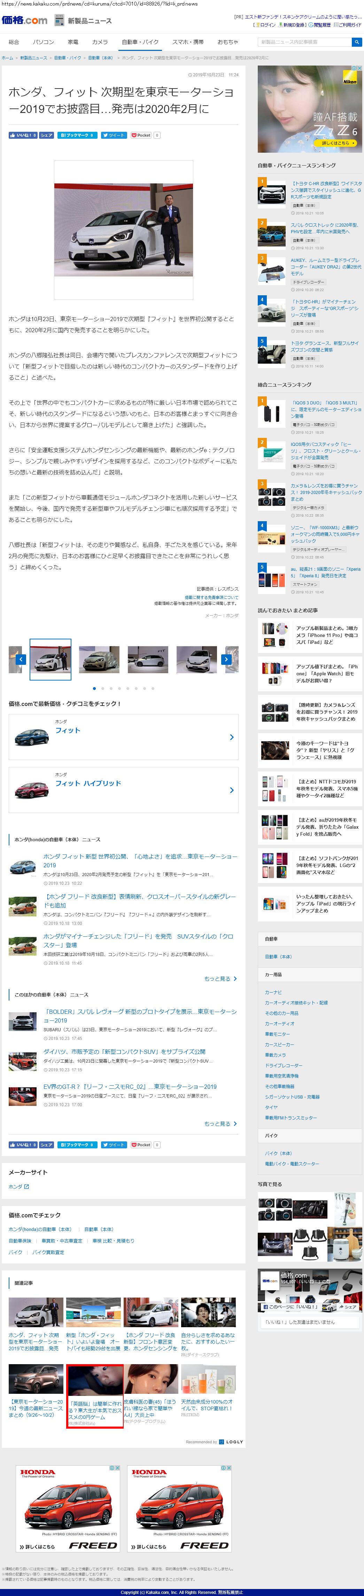364x1596 pixels.
Task: Open the フィット product link
Action: (68, 730)
